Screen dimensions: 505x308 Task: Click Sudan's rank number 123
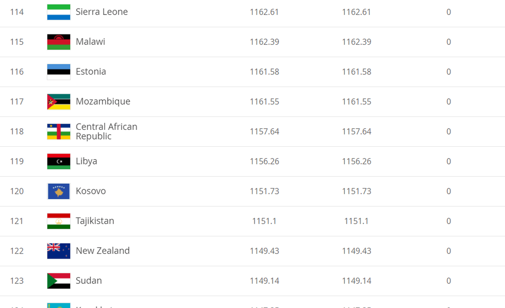[17, 281]
